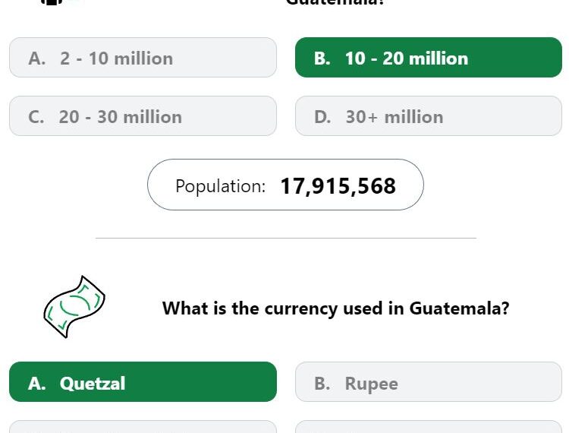Click the 'Population:' label text

click(x=220, y=186)
